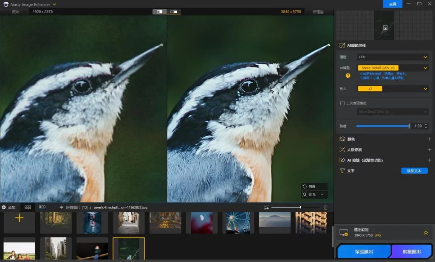Screen dimensions: 435x262
Task: Click the 單張匯出 single export button
Action: click(x=364, y=252)
